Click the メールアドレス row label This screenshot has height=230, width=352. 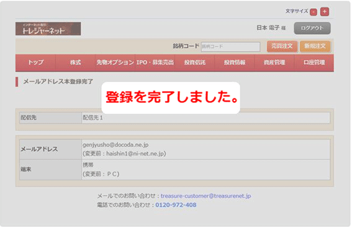39,149
